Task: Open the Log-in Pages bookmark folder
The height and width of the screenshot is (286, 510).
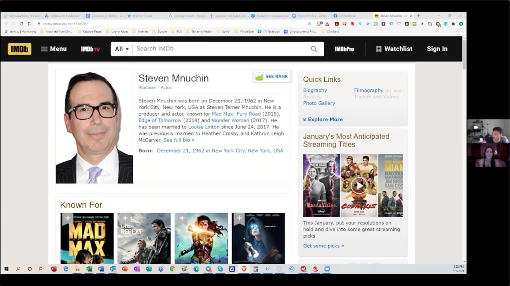Action: (x=117, y=31)
